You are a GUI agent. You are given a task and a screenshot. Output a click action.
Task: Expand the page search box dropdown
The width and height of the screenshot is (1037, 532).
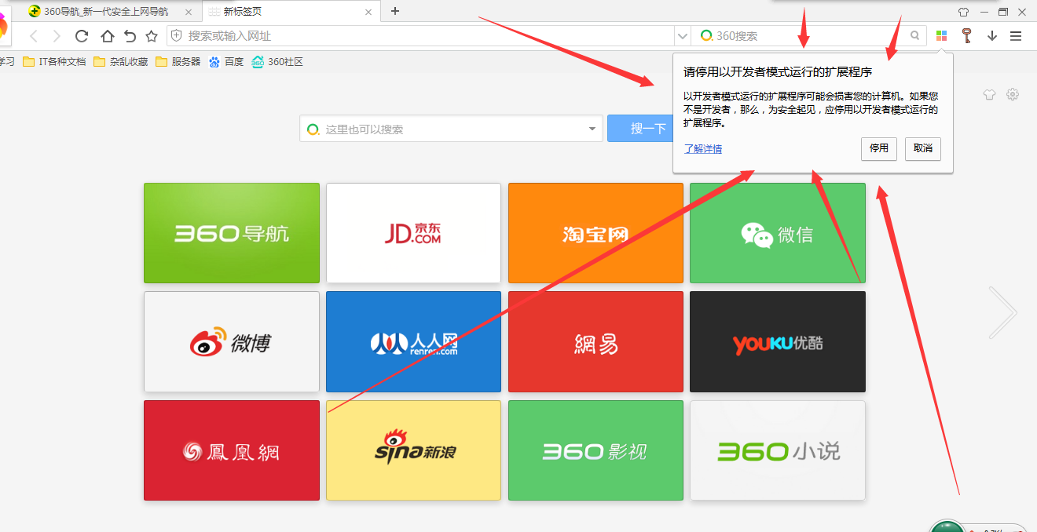[592, 129]
